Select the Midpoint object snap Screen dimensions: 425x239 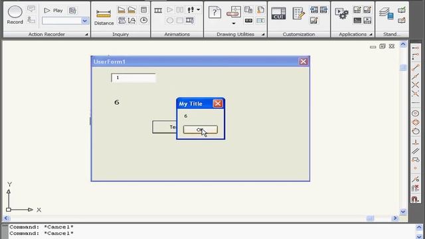pyautogui.click(x=415, y=76)
